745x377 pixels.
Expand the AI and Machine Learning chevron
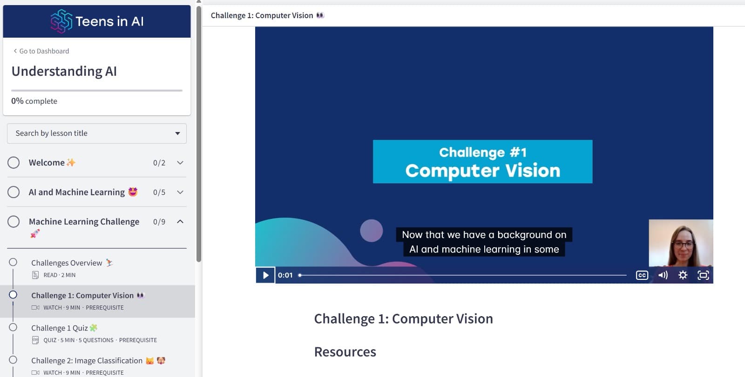click(x=180, y=192)
